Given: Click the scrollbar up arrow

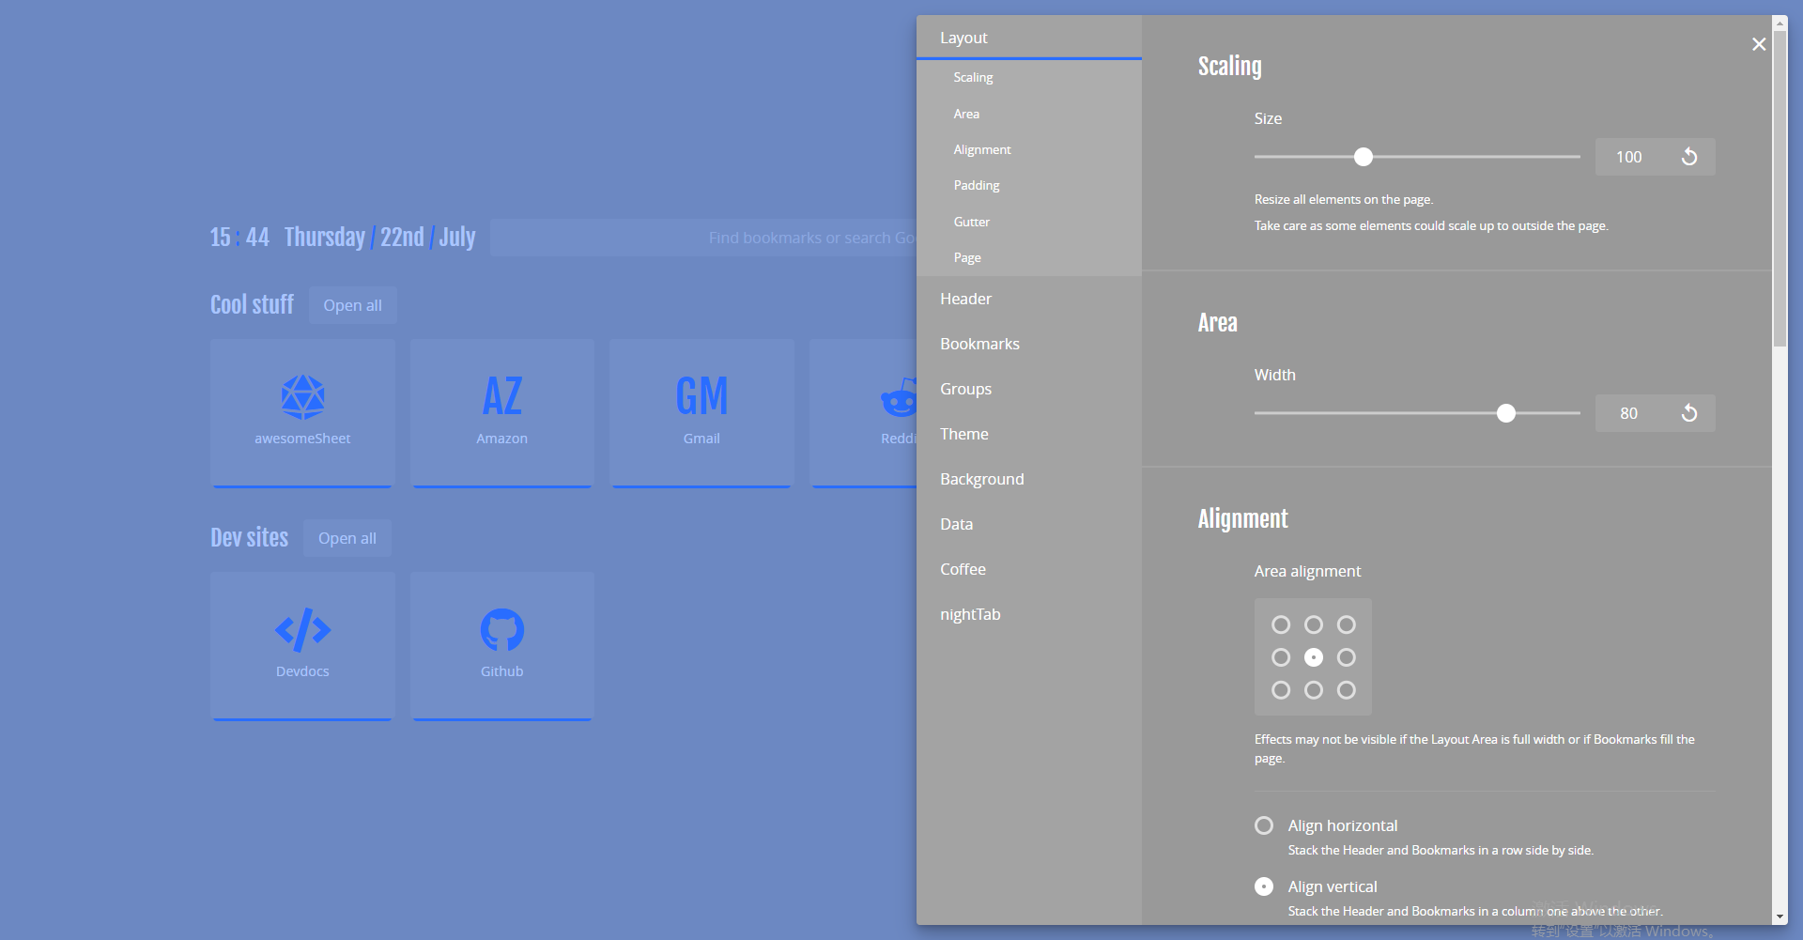Looking at the screenshot, I should coord(1780,22).
